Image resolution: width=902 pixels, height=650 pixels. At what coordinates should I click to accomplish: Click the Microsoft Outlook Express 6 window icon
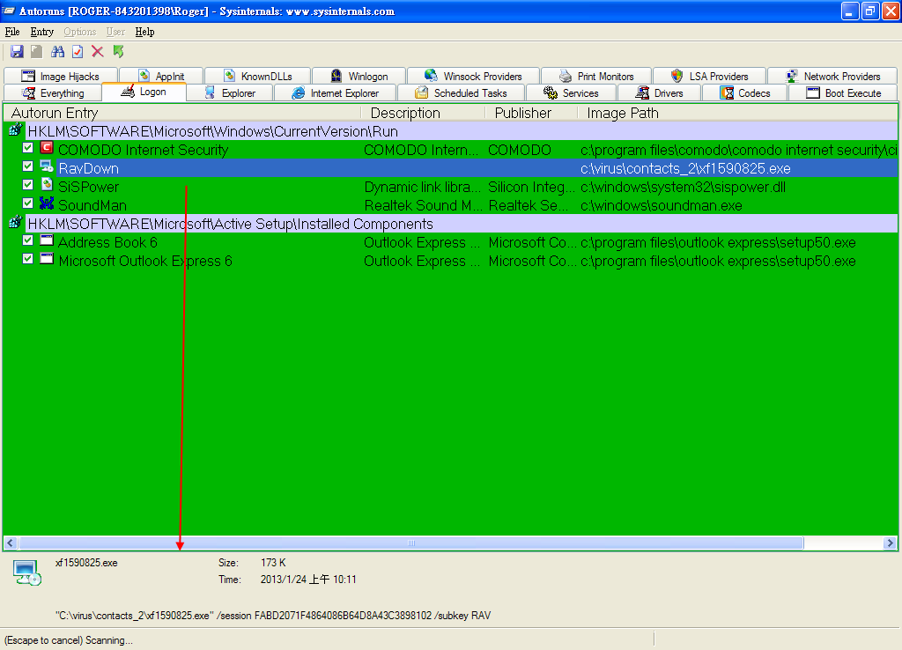click(47, 259)
